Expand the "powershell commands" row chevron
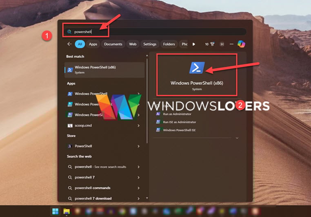Screen dimensions: 311x217 [x=138, y=188]
